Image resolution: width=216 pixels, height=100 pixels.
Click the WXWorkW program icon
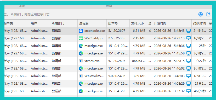(x=81, y=76)
